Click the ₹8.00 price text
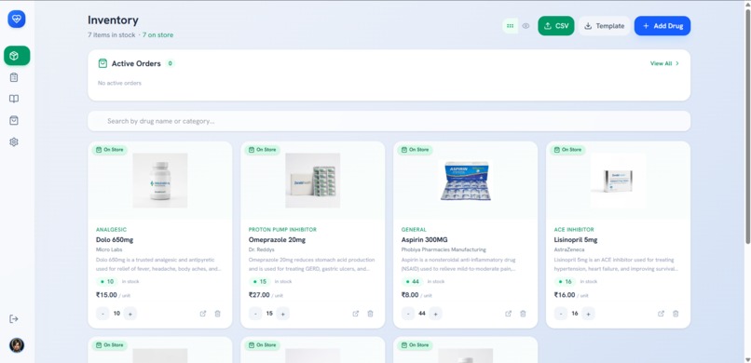The width and height of the screenshot is (751, 363). click(410, 295)
